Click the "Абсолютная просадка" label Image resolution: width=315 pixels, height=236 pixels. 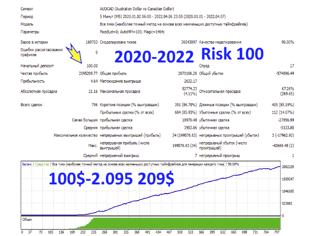click(x=39, y=91)
